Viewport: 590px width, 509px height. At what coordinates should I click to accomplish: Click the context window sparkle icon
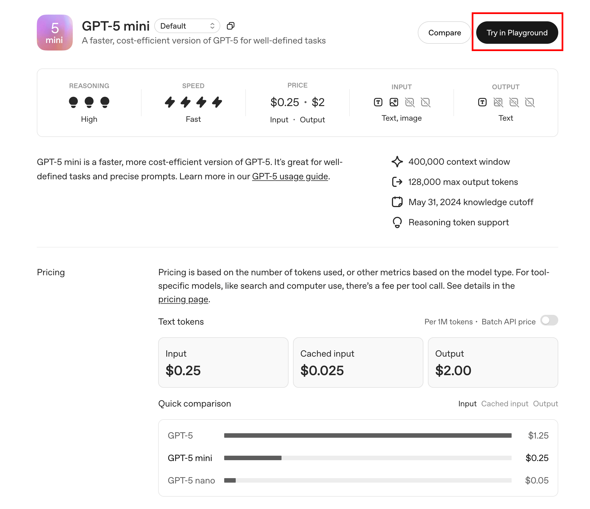397,162
